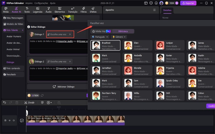Open the Gênero filter dropdown
Viewport: 215px width, 134px height.
[119, 37]
